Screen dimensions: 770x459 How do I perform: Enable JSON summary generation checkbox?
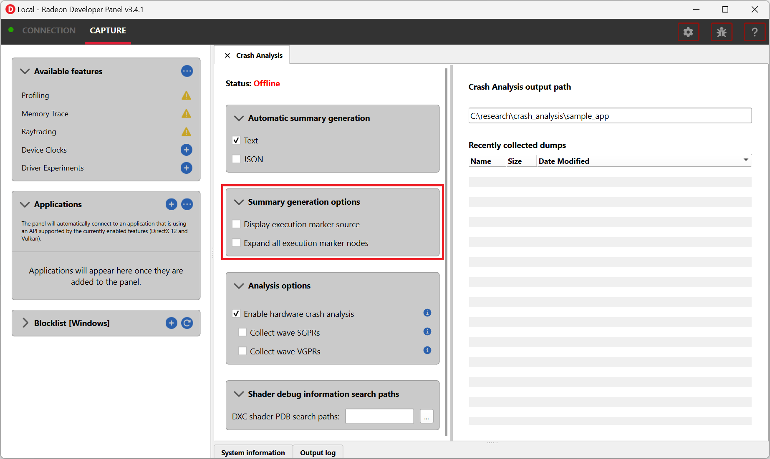[x=236, y=159]
